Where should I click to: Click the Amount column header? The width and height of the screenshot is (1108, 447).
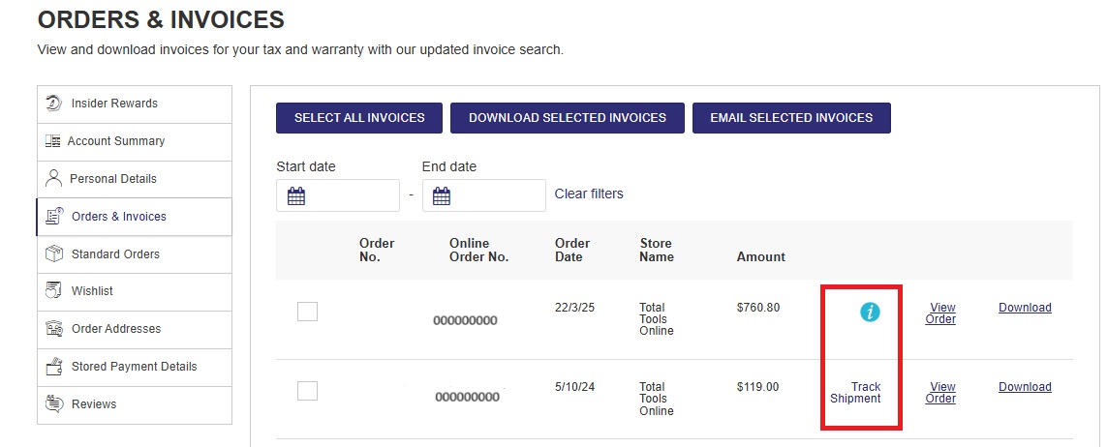point(761,257)
